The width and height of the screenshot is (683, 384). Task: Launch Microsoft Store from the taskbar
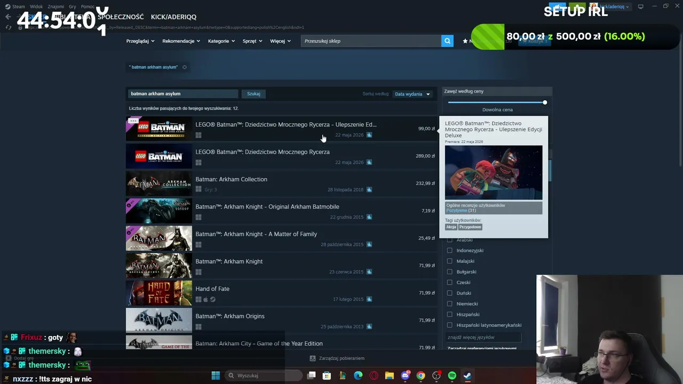click(327, 375)
